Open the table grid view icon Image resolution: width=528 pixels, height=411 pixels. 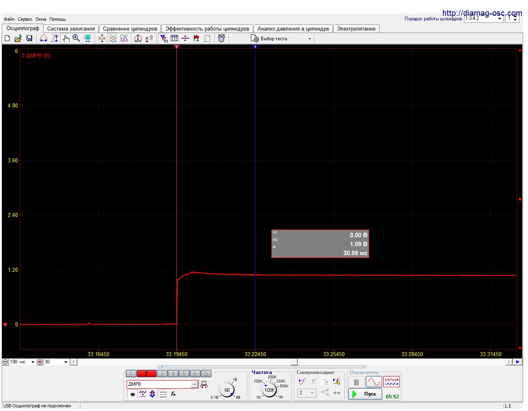[x=174, y=38]
